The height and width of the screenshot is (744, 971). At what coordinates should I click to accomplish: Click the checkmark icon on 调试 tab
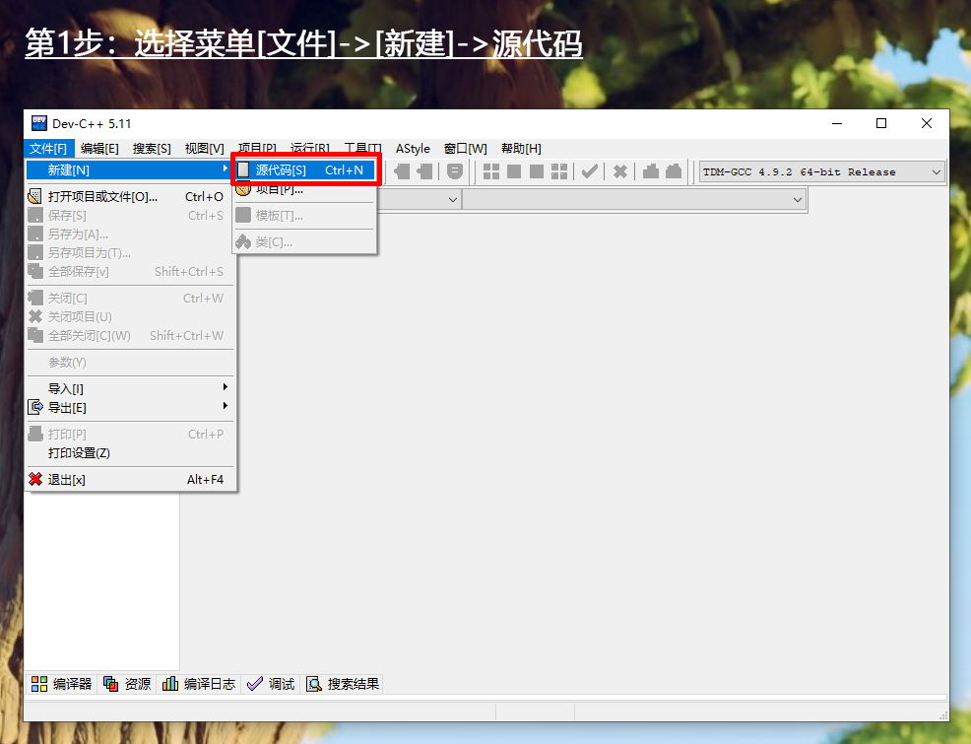(x=254, y=683)
